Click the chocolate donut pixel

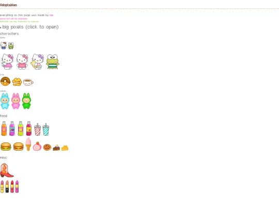coord(5,82)
